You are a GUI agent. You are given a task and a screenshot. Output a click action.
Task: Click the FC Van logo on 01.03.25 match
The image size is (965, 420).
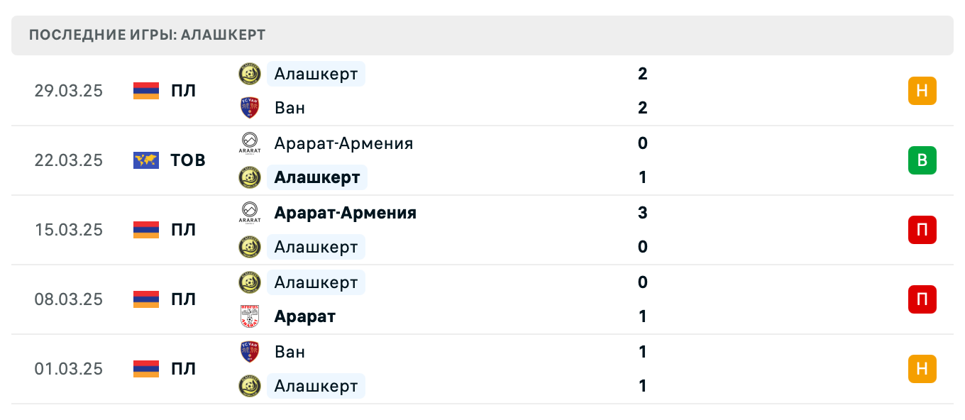pyautogui.click(x=249, y=352)
